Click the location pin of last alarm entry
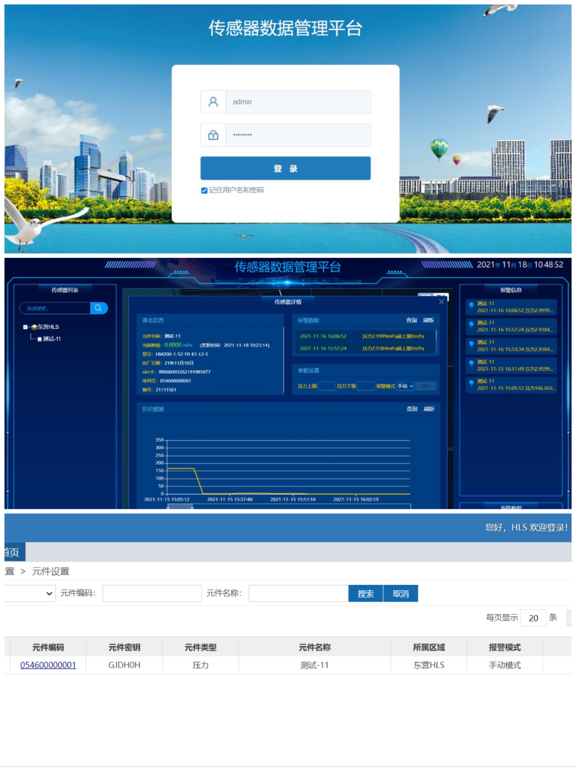The image size is (576, 767). 471,383
